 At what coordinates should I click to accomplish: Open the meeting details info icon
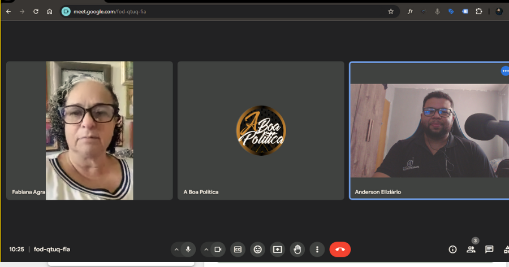click(452, 250)
